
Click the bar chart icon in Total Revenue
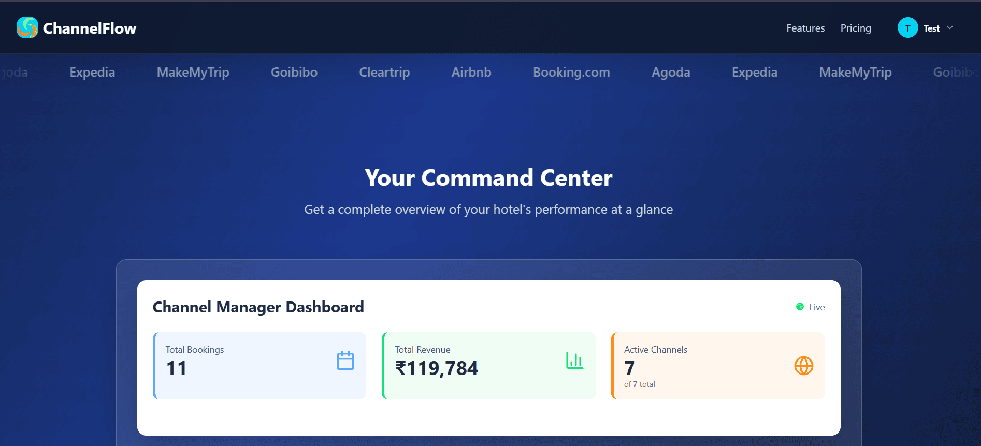pos(574,361)
